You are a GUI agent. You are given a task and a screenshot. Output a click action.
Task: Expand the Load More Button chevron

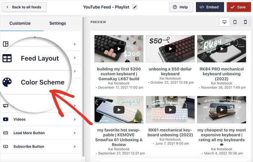[x=75, y=133]
